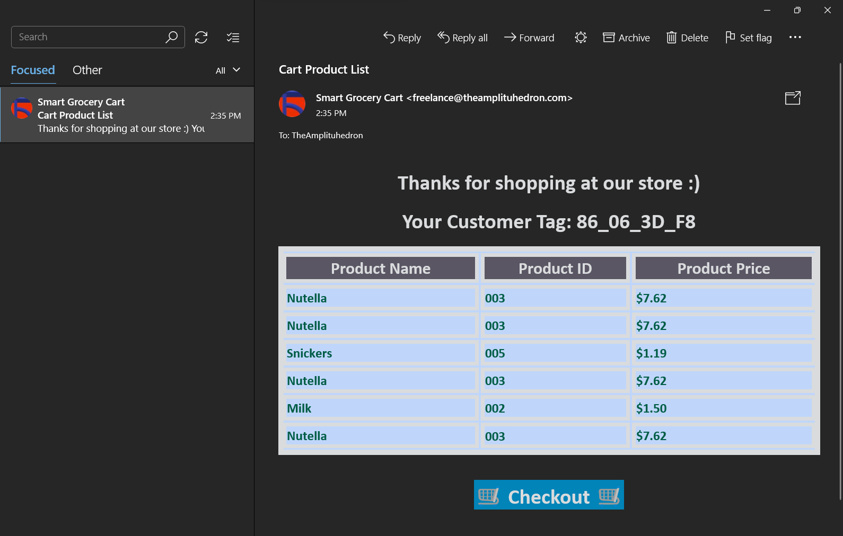Image resolution: width=843 pixels, height=536 pixels.
Task: Toggle the light/dark reading mode sun icon
Action: pyautogui.click(x=581, y=38)
